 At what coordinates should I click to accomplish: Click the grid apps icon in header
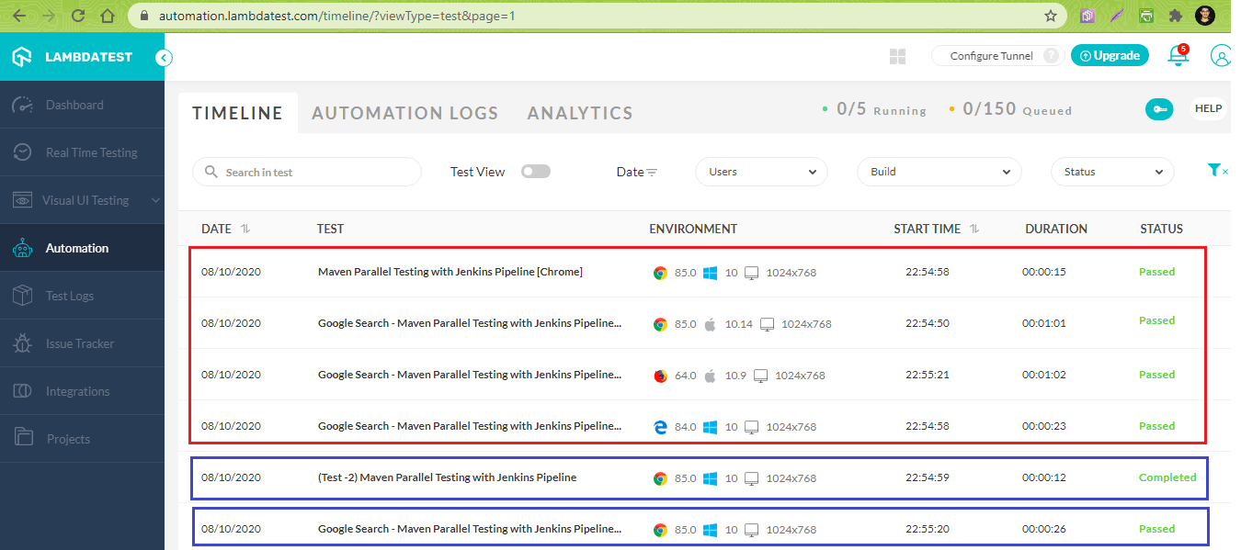coord(898,57)
